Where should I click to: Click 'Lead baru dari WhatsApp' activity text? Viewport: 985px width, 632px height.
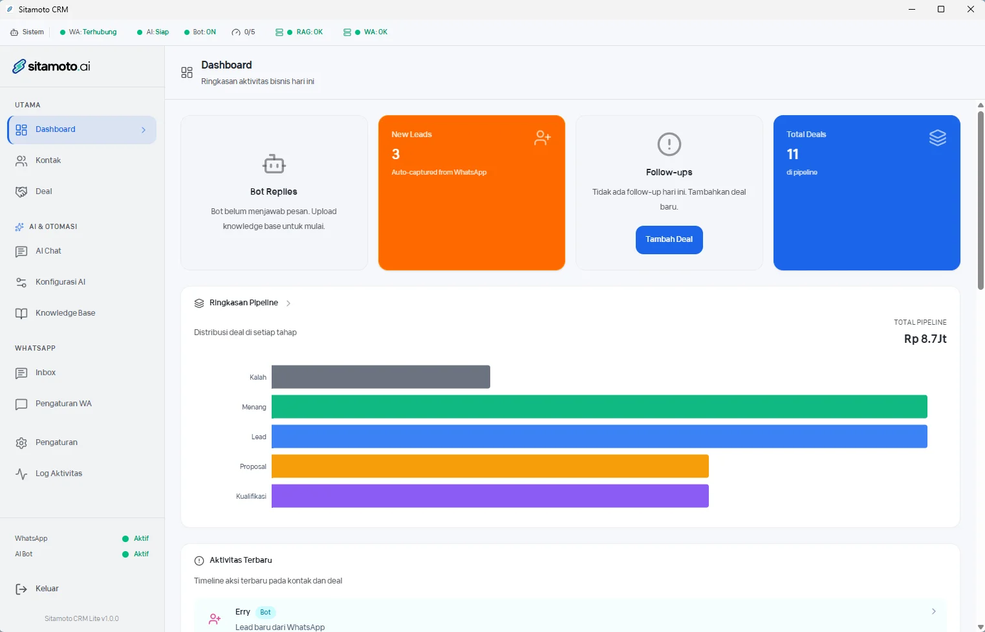point(280,627)
